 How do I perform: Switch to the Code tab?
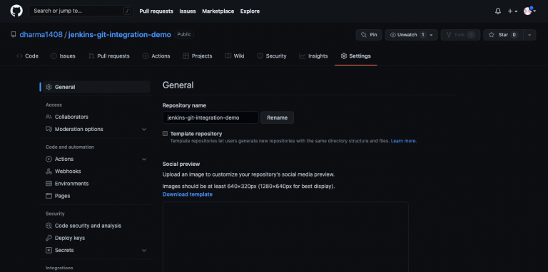[x=27, y=56]
